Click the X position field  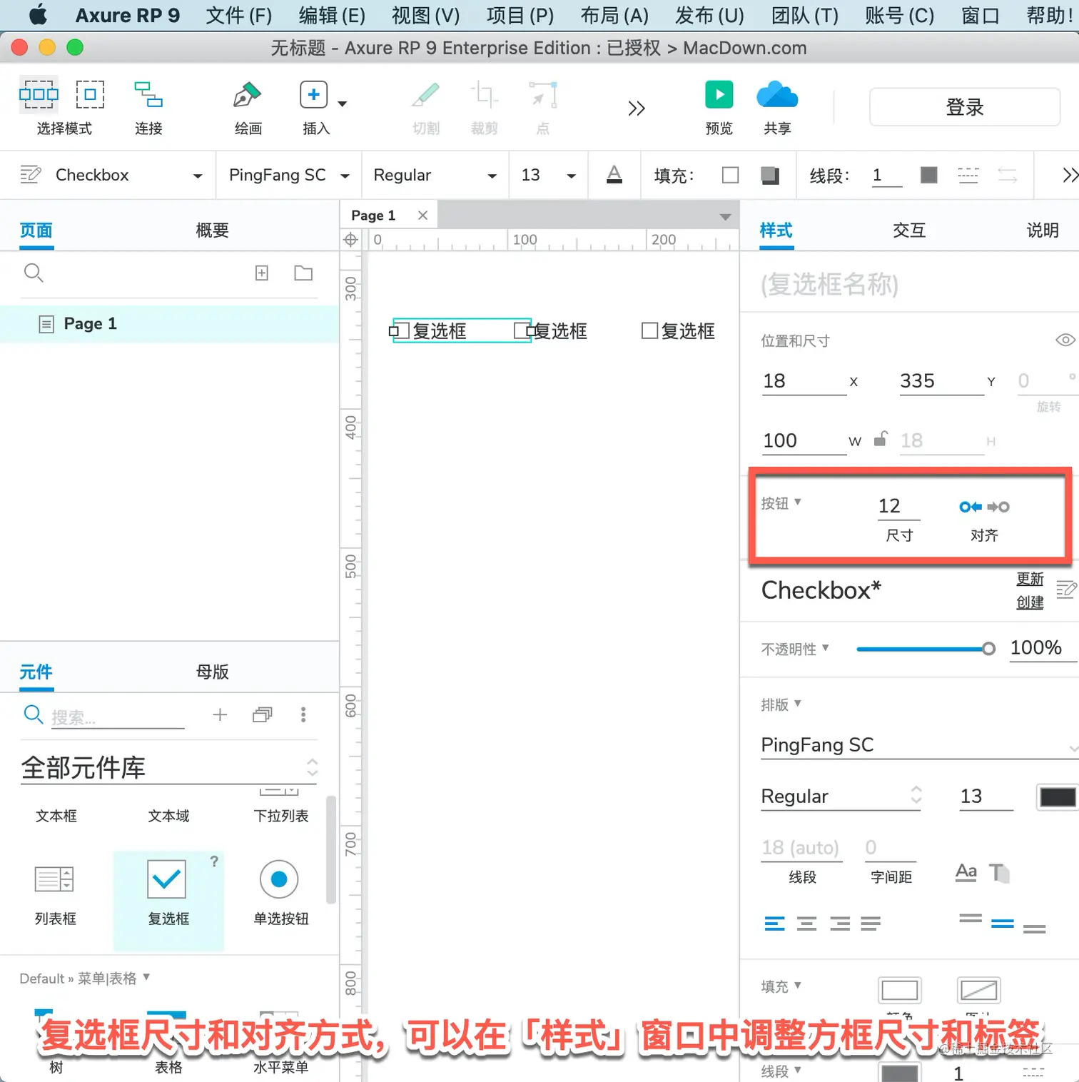click(x=804, y=381)
